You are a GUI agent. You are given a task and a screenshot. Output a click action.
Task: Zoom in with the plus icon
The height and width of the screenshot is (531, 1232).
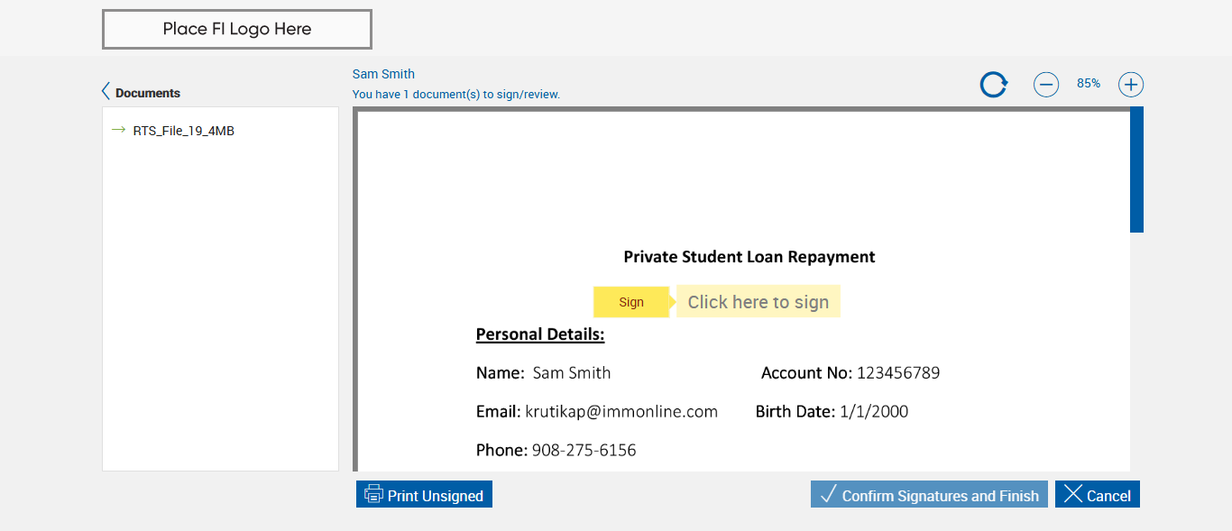(1131, 85)
